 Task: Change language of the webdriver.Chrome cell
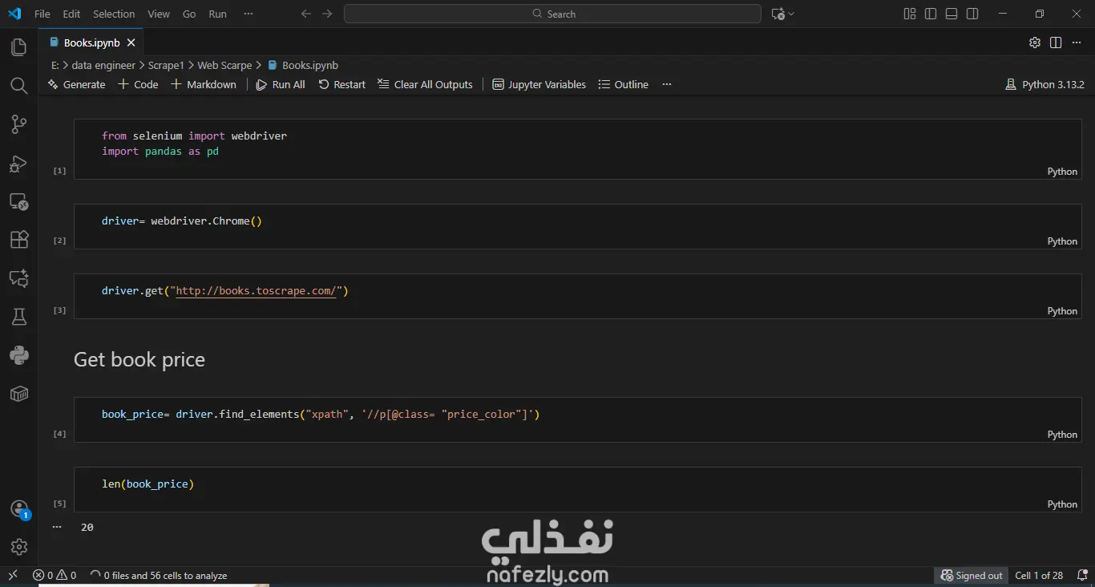1062,241
